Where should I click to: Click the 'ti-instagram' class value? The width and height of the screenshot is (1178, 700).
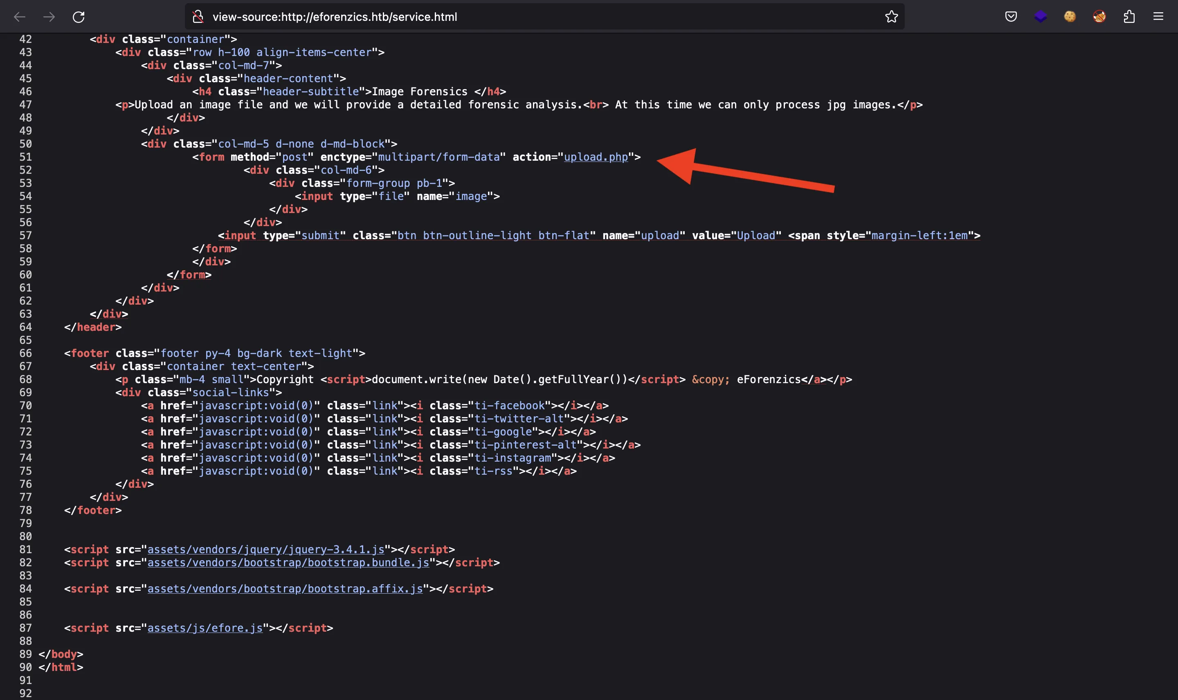point(513,458)
